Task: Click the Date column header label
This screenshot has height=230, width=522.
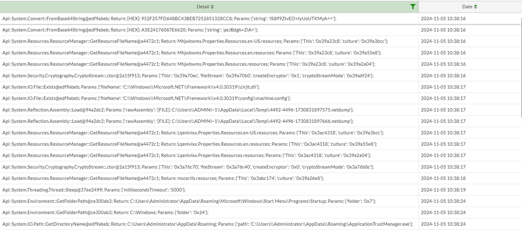Action: 467,7
